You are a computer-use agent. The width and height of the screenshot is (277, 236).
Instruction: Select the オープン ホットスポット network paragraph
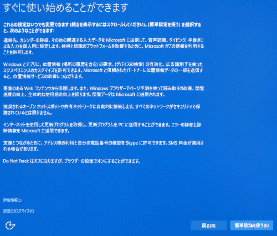click(x=101, y=110)
